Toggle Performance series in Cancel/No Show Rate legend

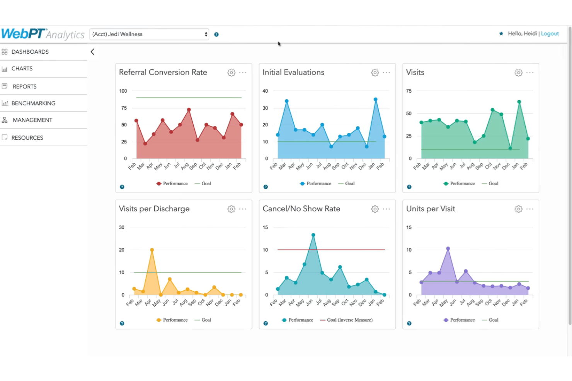coord(298,320)
